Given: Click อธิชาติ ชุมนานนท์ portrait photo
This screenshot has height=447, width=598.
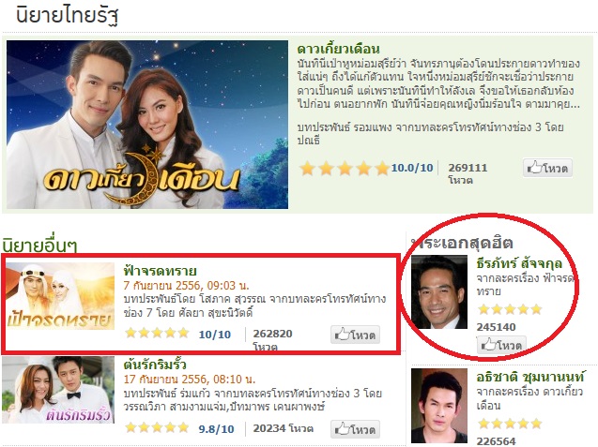Looking at the screenshot, I should tap(439, 406).
